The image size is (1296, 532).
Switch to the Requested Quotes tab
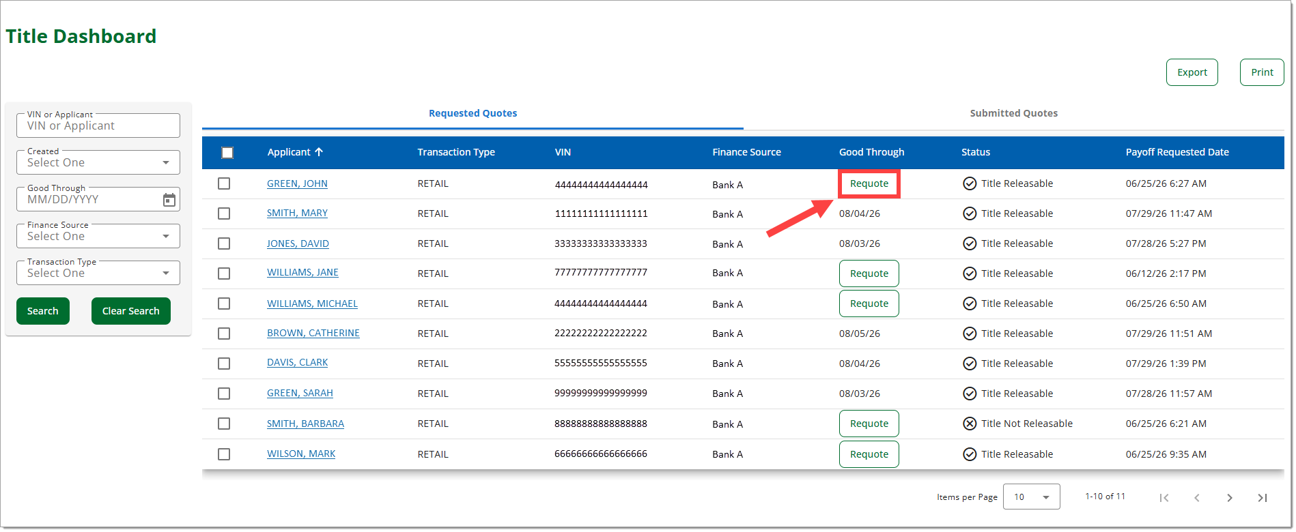(473, 113)
